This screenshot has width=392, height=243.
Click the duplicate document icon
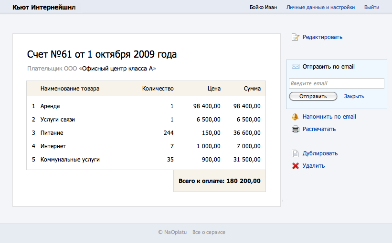(x=295, y=153)
